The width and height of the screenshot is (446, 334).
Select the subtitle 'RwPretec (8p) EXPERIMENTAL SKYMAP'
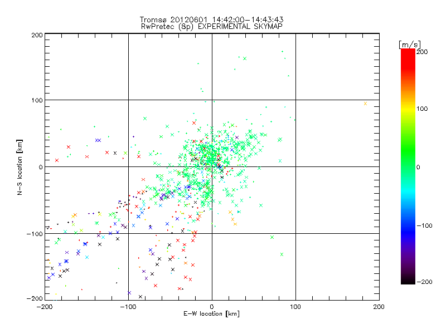coord(212,27)
